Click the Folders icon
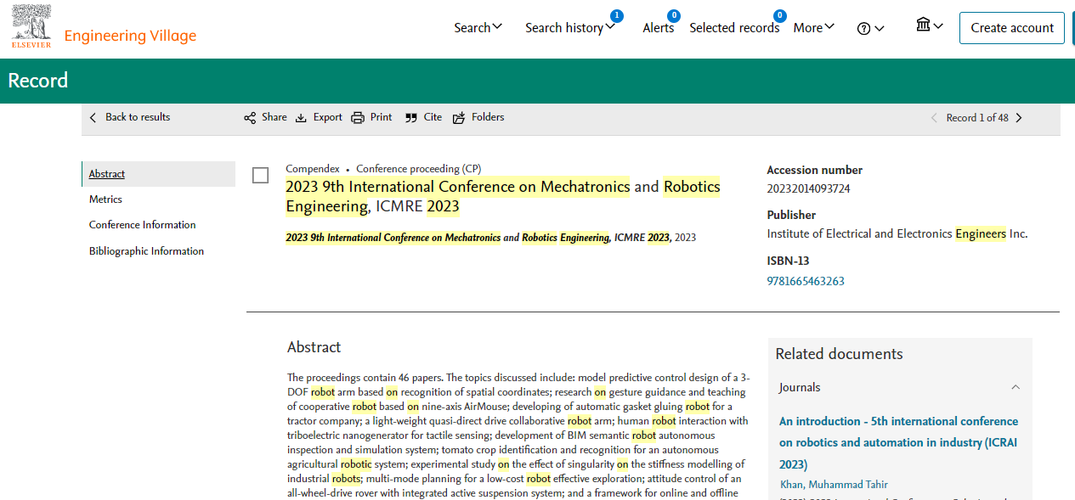The height and width of the screenshot is (500, 1075). pos(459,118)
